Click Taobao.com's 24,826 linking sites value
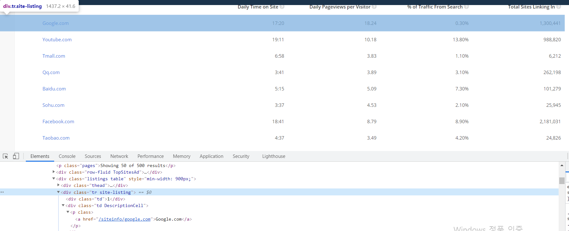The height and width of the screenshot is (231, 569). click(554, 138)
